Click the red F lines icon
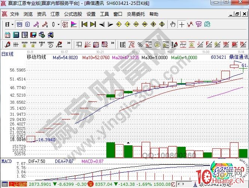 209,45
